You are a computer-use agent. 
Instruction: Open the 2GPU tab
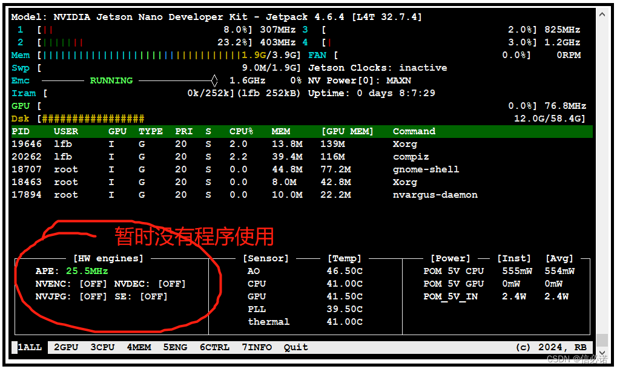point(66,347)
